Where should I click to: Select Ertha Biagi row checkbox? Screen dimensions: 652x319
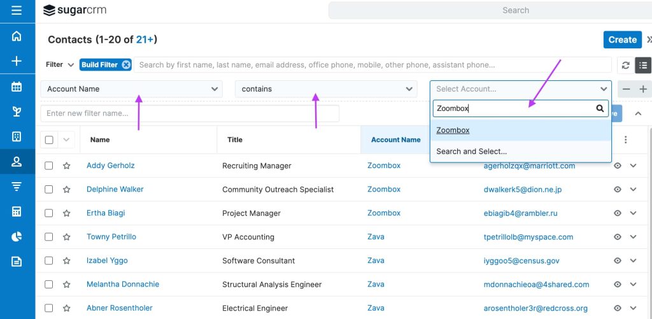pyautogui.click(x=48, y=213)
